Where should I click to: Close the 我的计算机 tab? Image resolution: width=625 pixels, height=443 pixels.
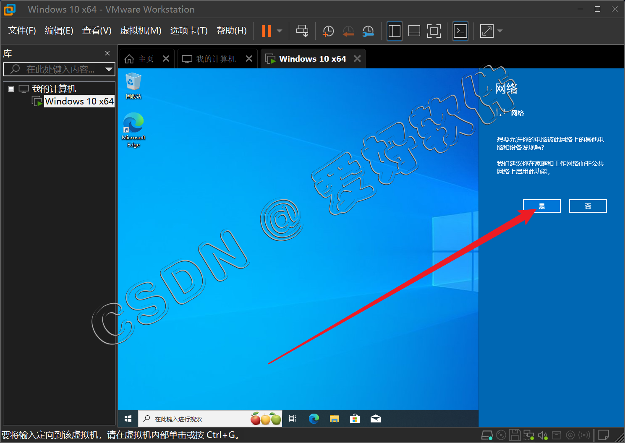249,59
